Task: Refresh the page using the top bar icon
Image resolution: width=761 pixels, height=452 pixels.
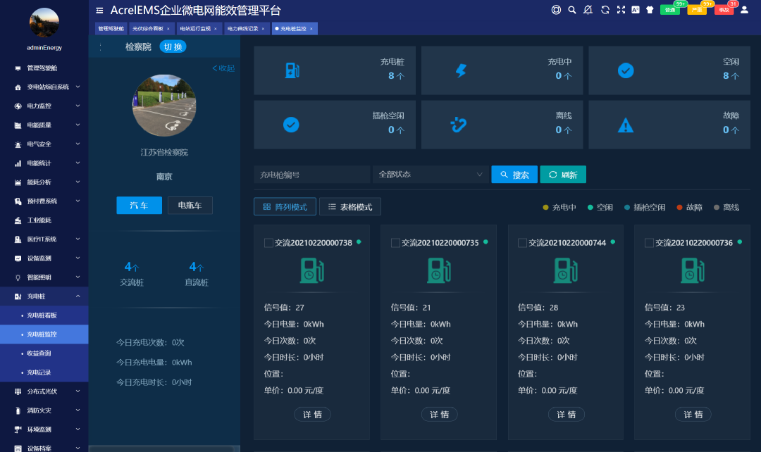Action: pos(605,10)
